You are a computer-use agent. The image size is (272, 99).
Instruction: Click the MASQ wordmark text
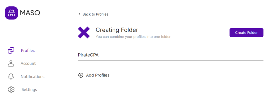pos(30,13)
